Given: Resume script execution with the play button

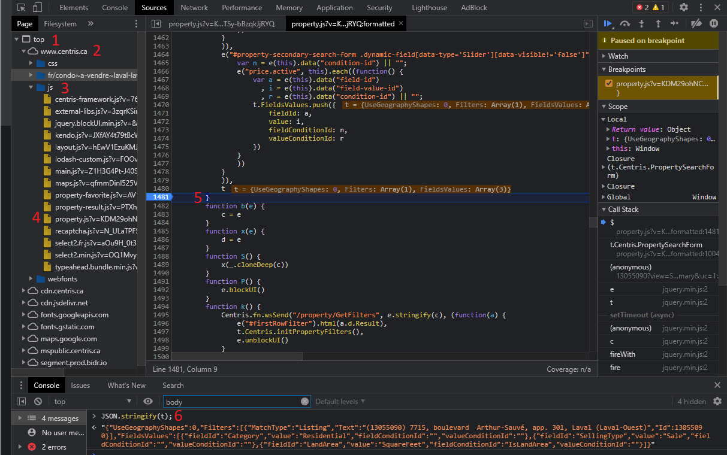Looking at the screenshot, I should (607, 23).
